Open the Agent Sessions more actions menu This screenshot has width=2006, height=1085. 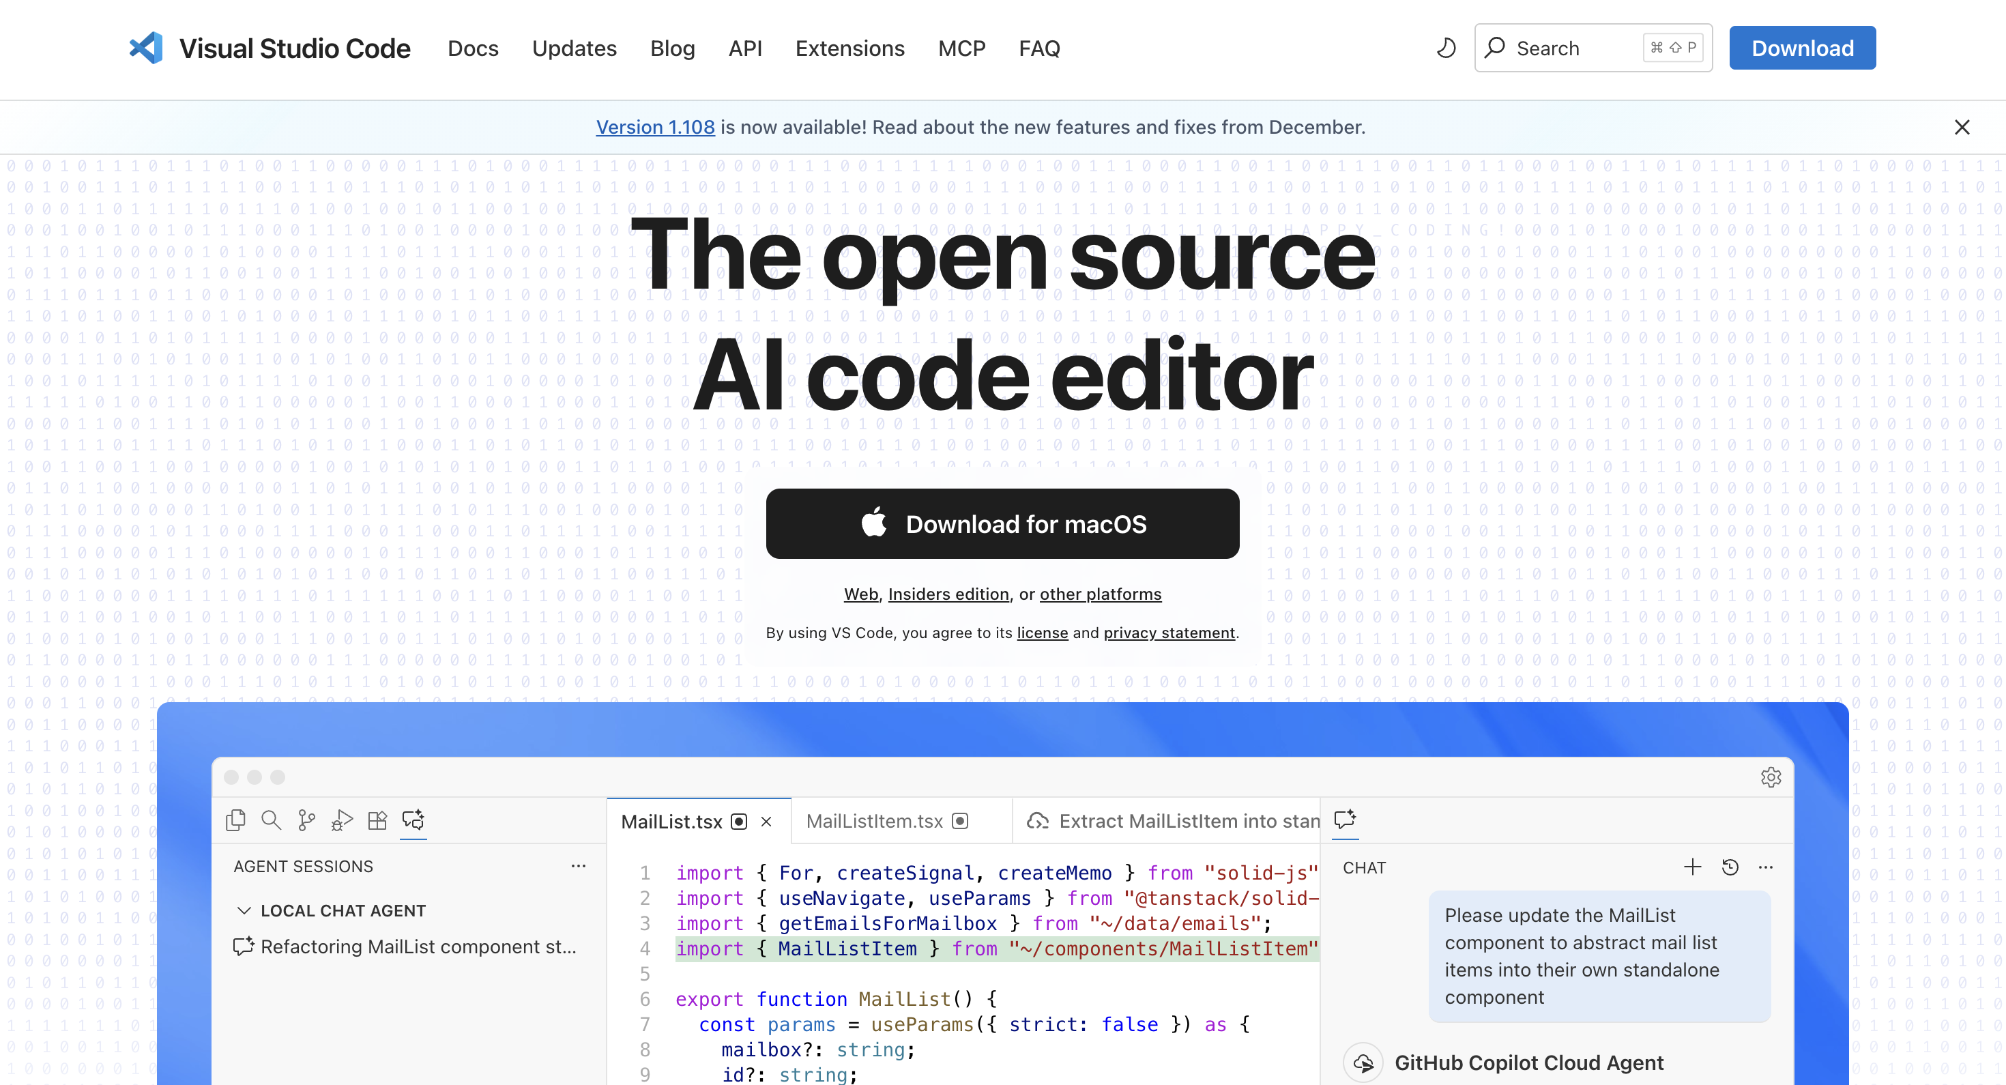click(579, 865)
